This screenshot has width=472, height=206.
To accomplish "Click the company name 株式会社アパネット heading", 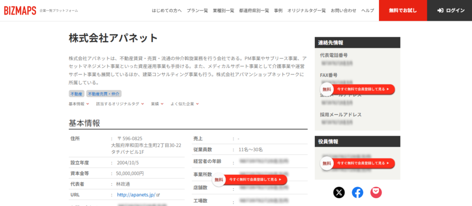I will tap(113, 38).
